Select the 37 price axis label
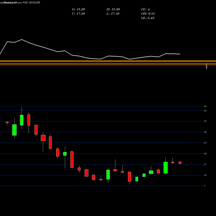Viewport: 216px width, 216px height. pos(205,121)
